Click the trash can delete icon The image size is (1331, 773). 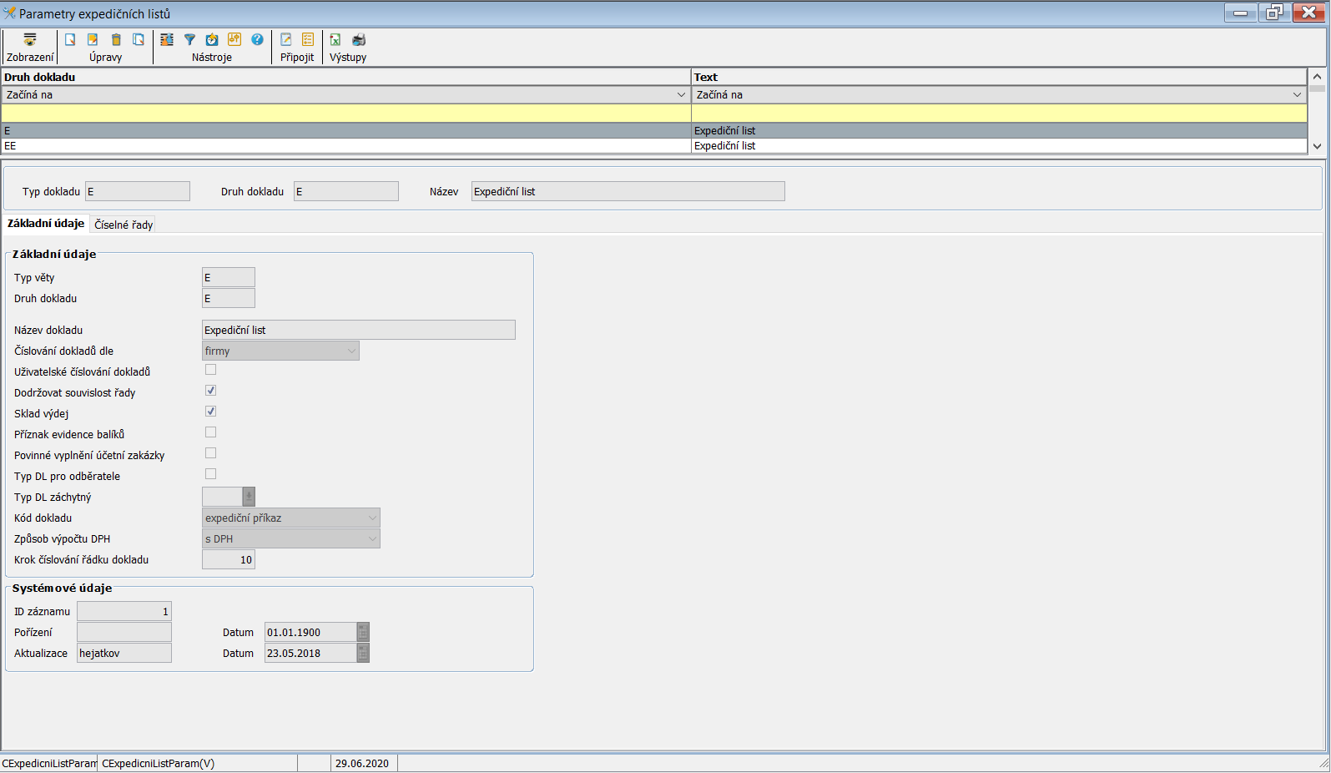pos(116,40)
